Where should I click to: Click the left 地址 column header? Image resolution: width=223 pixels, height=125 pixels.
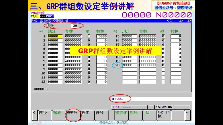pyautogui.click(x=52, y=32)
